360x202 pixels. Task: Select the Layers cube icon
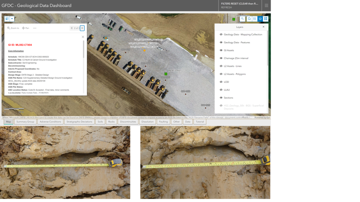click(261, 19)
